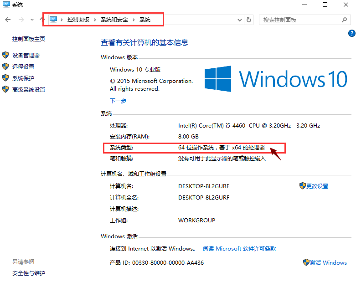Click 没有可用于此显示器的笔或触控输入 text
This screenshot has height=282, width=356.
point(222,159)
